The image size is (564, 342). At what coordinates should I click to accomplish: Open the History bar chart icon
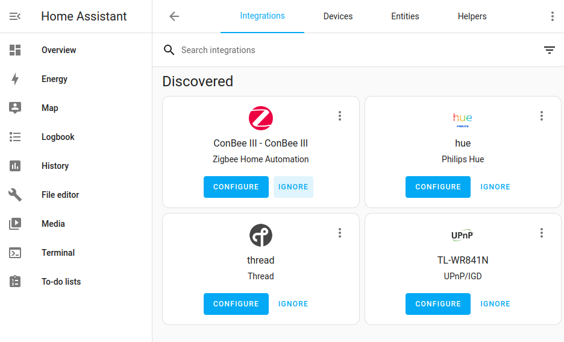tap(15, 166)
